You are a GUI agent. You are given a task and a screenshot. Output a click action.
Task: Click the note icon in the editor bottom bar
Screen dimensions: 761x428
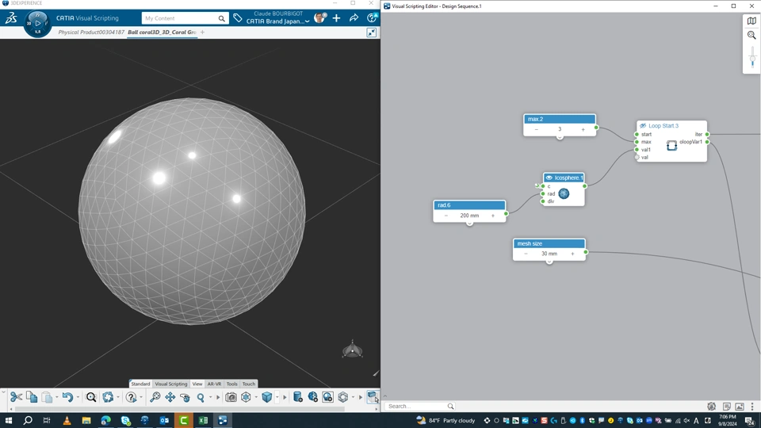pyautogui.click(x=727, y=407)
